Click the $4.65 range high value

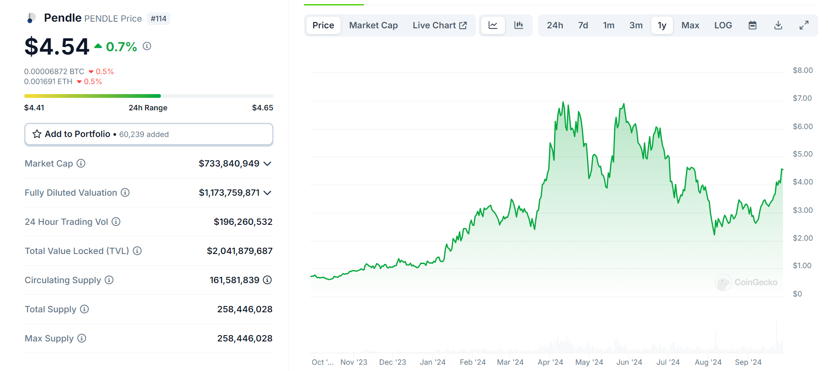(x=263, y=108)
